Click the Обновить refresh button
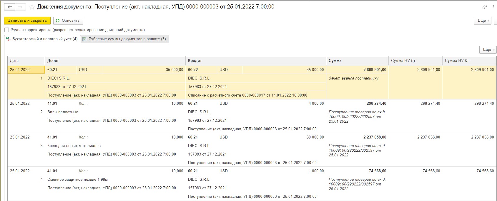Image resolution: width=497 pixels, height=201 pixels. click(x=68, y=21)
